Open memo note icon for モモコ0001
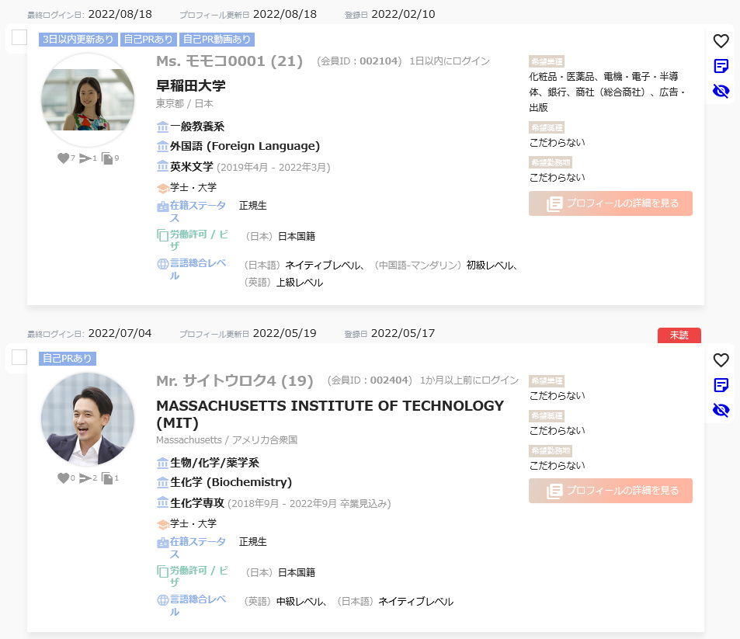Image resolution: width=740 pixels, height=639 pixels. (721, 66)
